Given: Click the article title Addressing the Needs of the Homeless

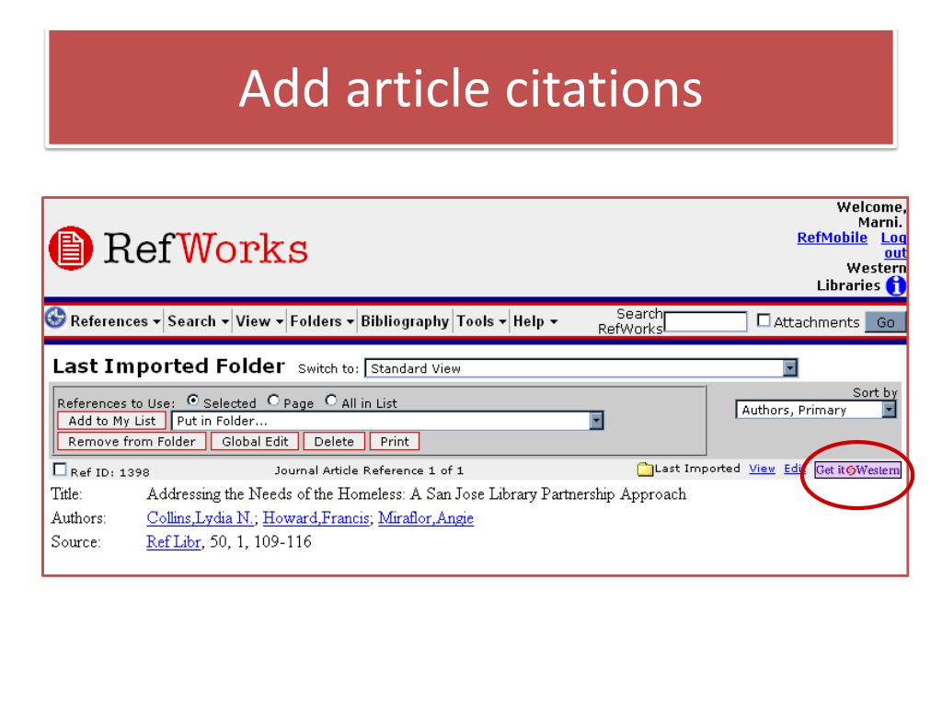Looking at the screenshot, I should point(416,493).
